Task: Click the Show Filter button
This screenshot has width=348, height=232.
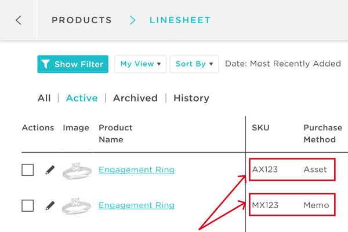Action: (x=73, y=64)
